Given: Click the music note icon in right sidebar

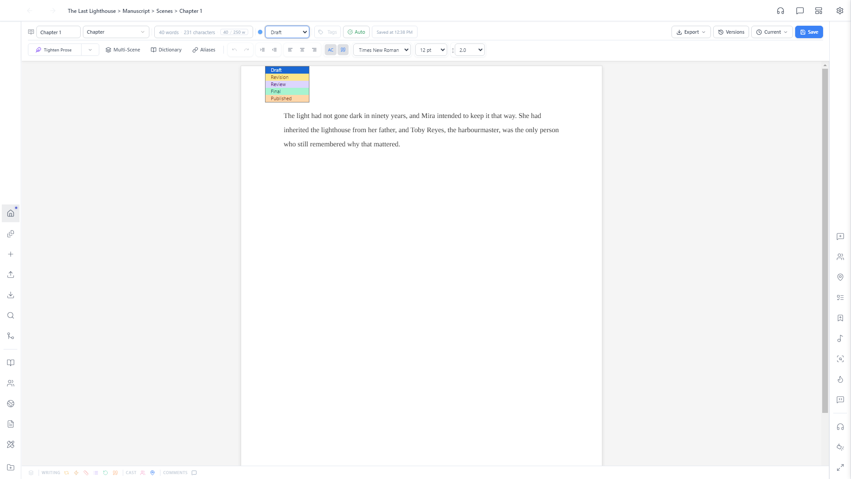Looking at the screenshot, I should [x=840, y=338].
